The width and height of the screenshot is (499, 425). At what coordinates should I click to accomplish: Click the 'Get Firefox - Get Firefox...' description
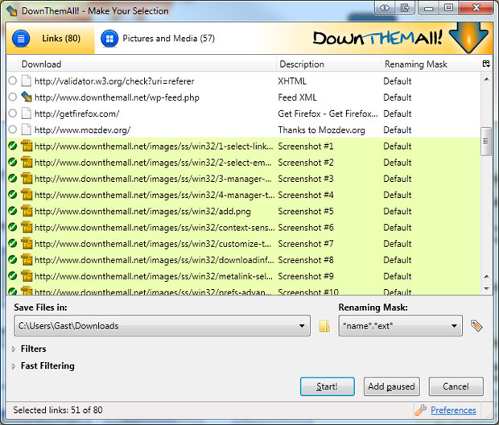(328, 113)
